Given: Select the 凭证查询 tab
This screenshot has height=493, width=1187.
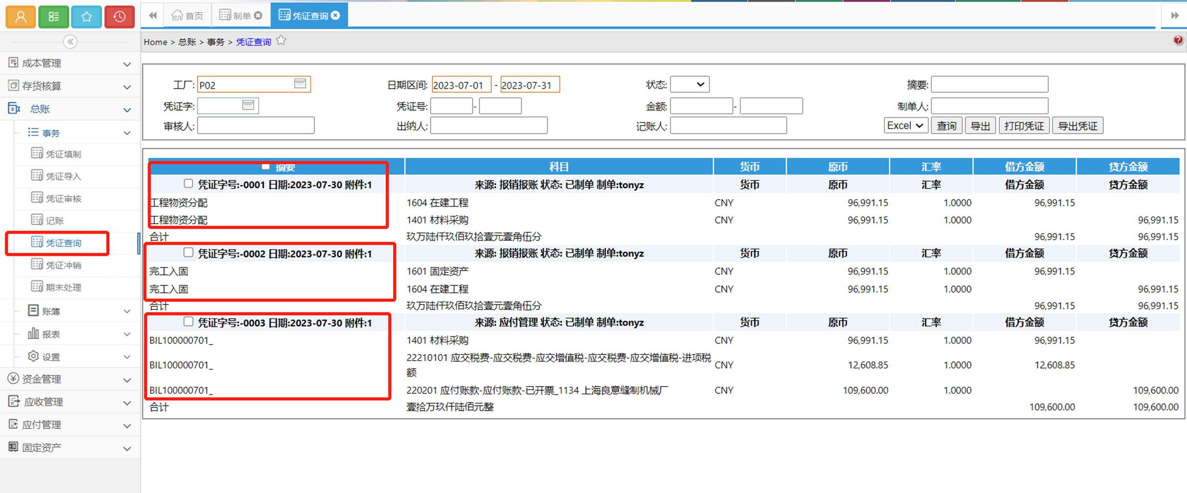Looking at the screenshot, I should (x=310, y=16).
